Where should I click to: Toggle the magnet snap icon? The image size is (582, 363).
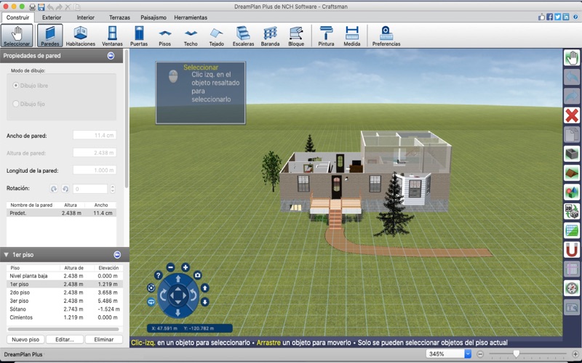[572, 249]
